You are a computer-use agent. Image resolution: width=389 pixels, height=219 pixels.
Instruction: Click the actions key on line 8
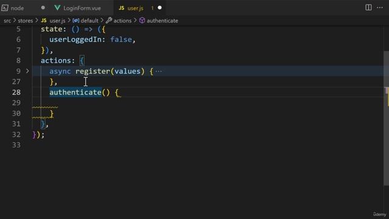click(55, 61)
